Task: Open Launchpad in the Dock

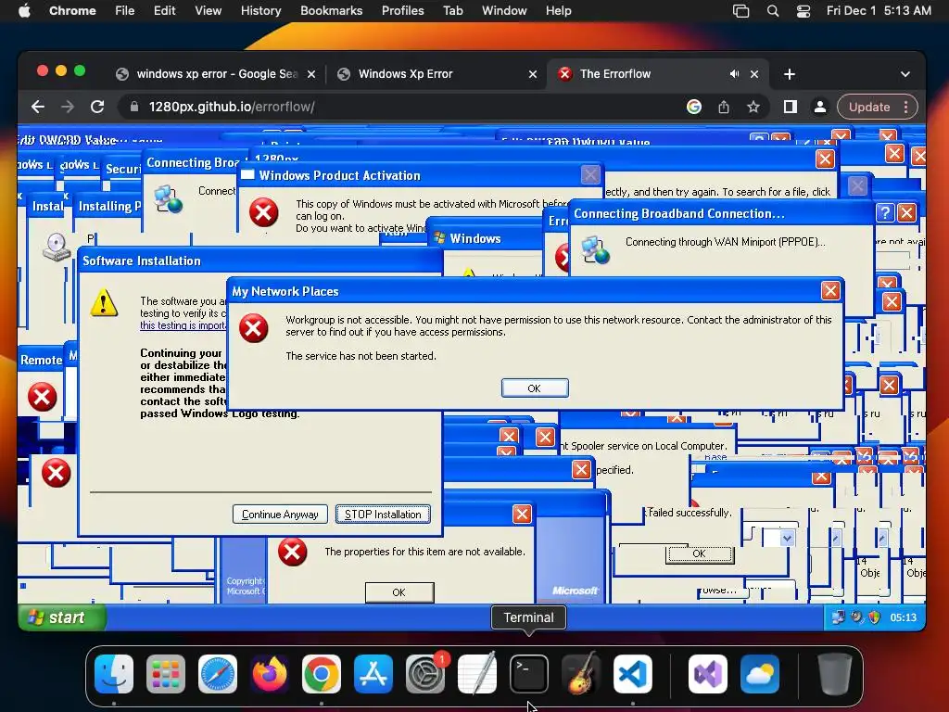Action: [x=166, y=674]
